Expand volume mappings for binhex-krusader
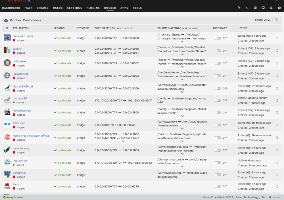Image resolution: width=284 pixels, height=200 pixels. 182,42
